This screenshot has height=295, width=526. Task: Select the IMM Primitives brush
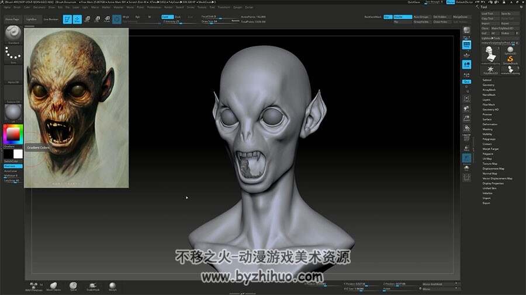(34, 287)
